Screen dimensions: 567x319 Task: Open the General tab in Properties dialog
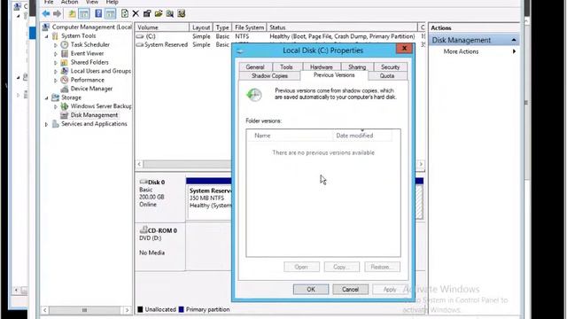coord(255,67)
